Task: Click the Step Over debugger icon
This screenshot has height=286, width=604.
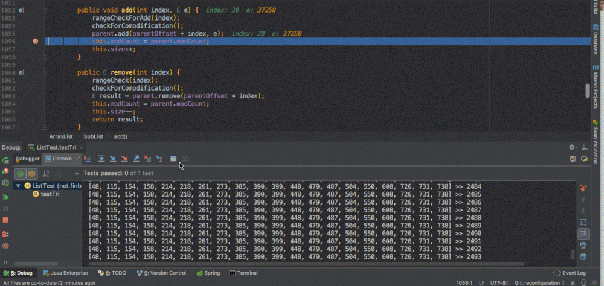Action: tap(101, 159)
